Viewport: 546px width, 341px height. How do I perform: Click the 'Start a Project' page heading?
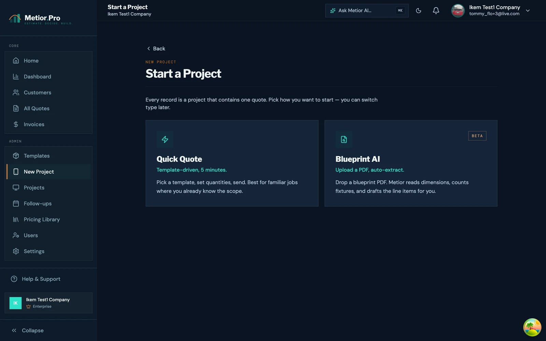tap(183, 74)
